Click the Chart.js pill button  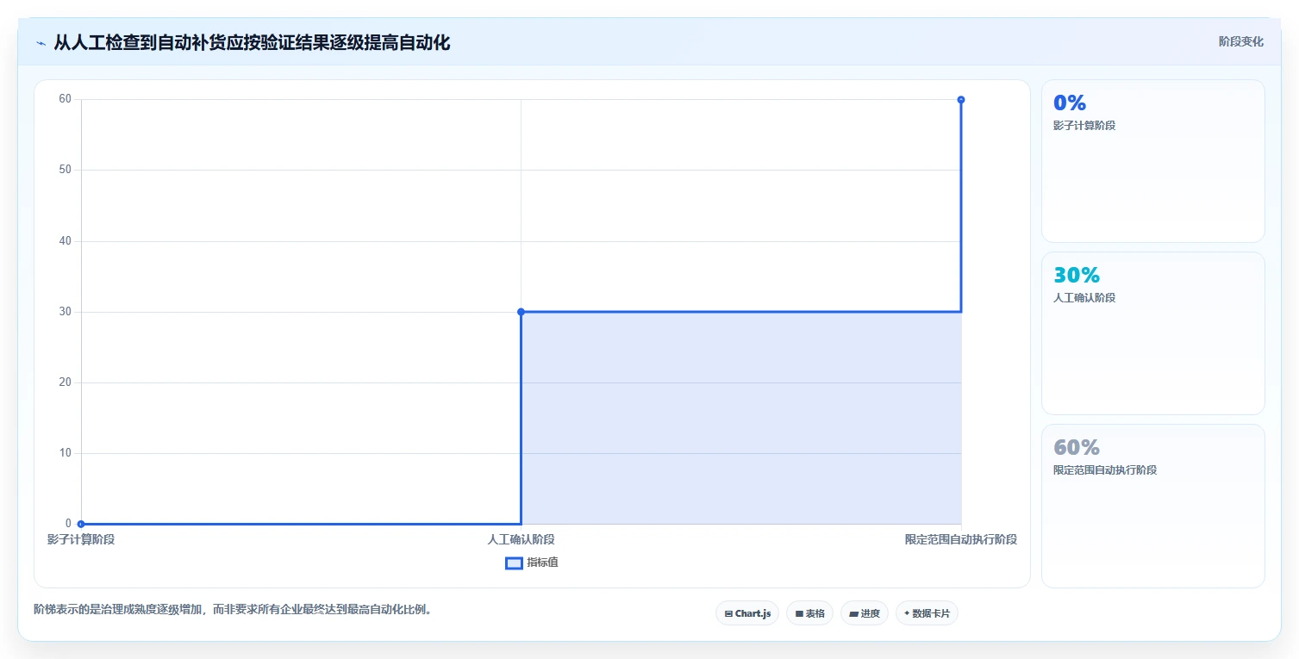coord(747,613)
